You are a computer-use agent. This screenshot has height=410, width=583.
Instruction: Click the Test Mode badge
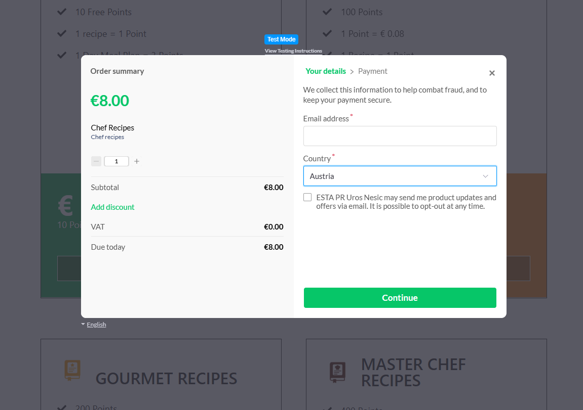click(281, 39)
